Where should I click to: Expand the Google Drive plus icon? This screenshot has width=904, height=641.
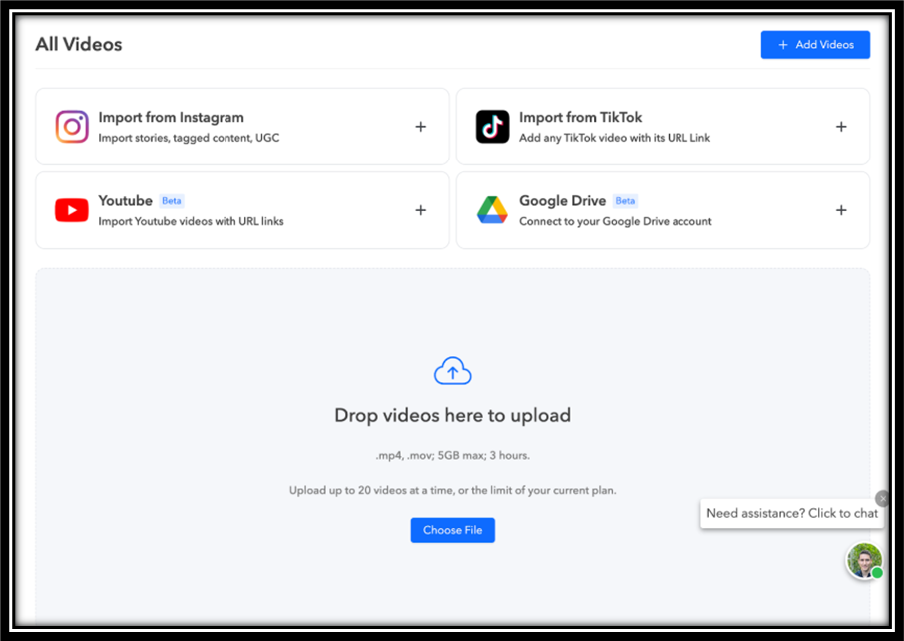point(841,210)
